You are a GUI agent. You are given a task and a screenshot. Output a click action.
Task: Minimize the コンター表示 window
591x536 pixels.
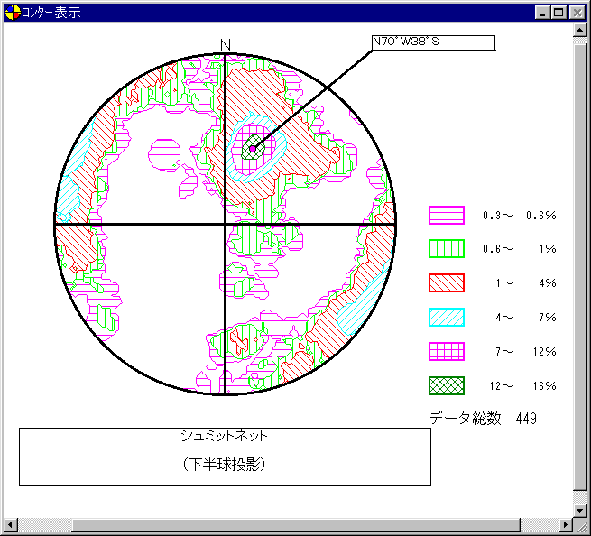tap(542, 13)
